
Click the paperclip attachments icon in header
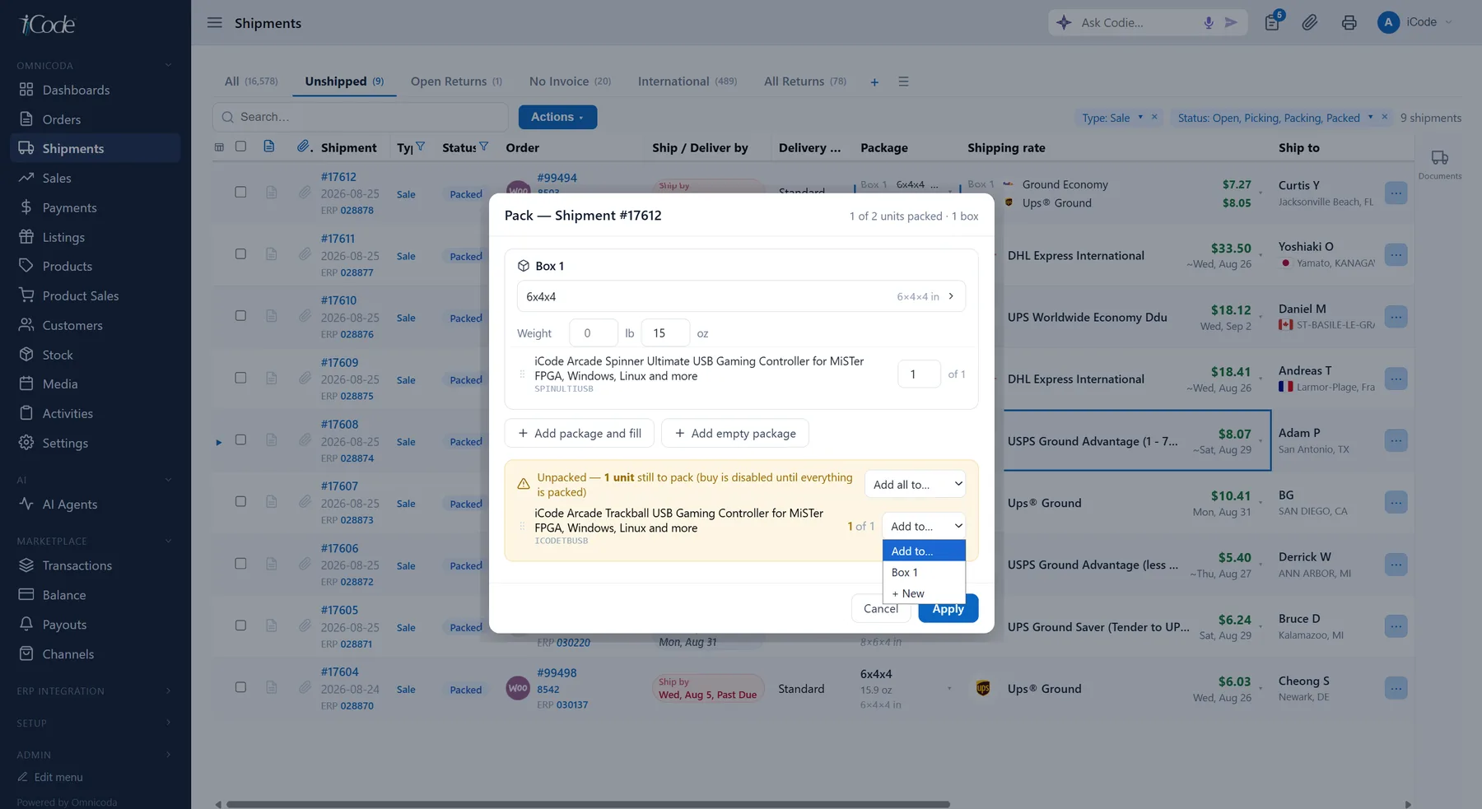1310,23
